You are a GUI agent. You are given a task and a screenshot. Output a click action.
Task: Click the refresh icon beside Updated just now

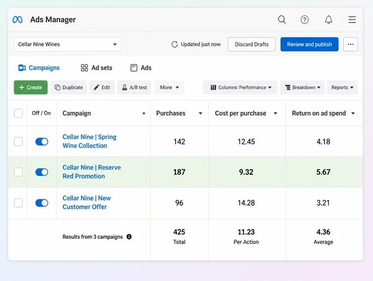click(x=175, y=45)
